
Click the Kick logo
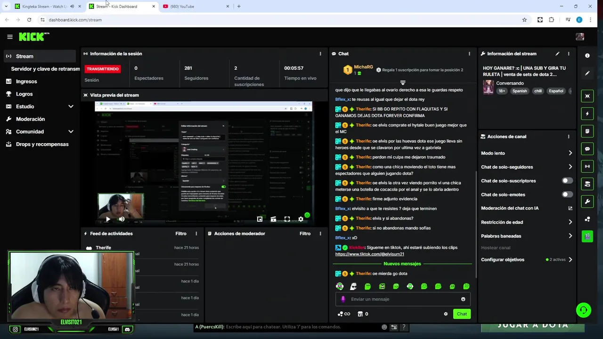(33, 37)
